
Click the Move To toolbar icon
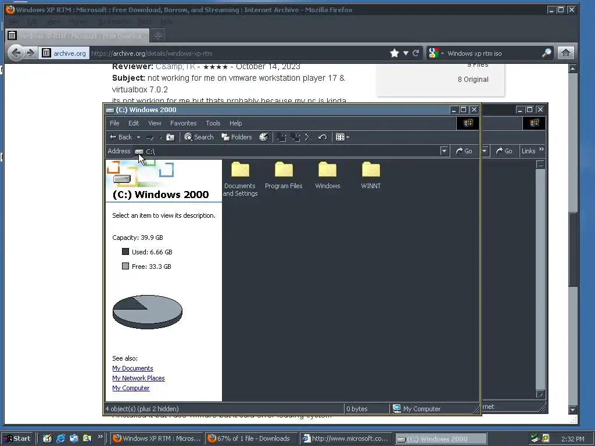[x=282, y=137]
